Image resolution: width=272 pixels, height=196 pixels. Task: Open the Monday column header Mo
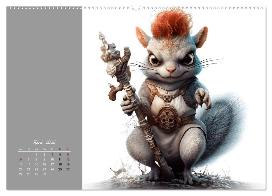click(21, 149)
